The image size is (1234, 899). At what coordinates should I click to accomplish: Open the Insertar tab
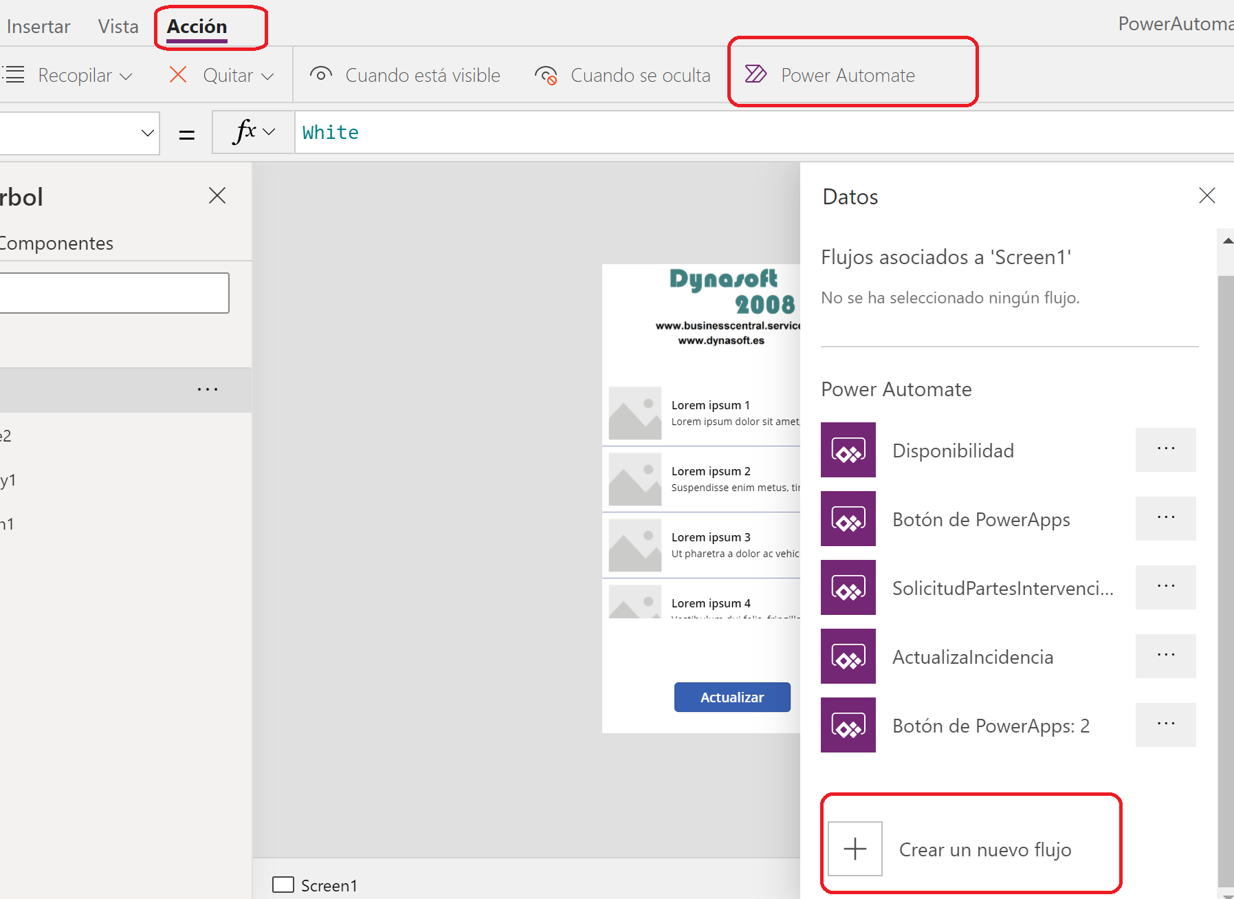tap(38, 25)
